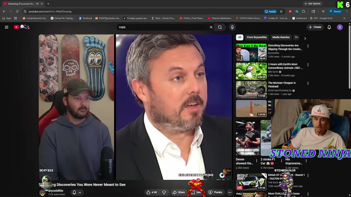
Task: Open the BryceIsRite channel name
Action: (x=56, y=191)
